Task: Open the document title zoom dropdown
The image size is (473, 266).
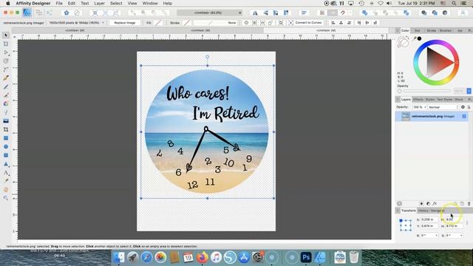Action: pyautogui.click(x=209, y=13)
